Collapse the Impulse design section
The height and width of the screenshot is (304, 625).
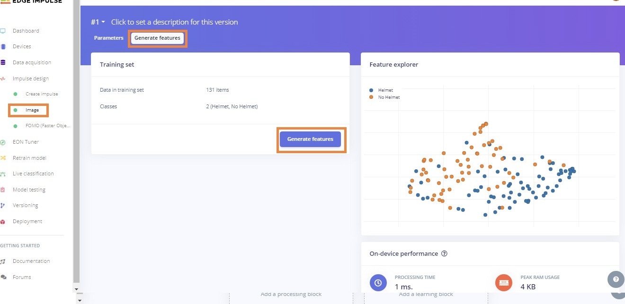tap(31, 78)
